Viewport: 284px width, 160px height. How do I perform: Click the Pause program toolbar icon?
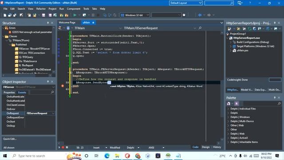click(93, 15)
